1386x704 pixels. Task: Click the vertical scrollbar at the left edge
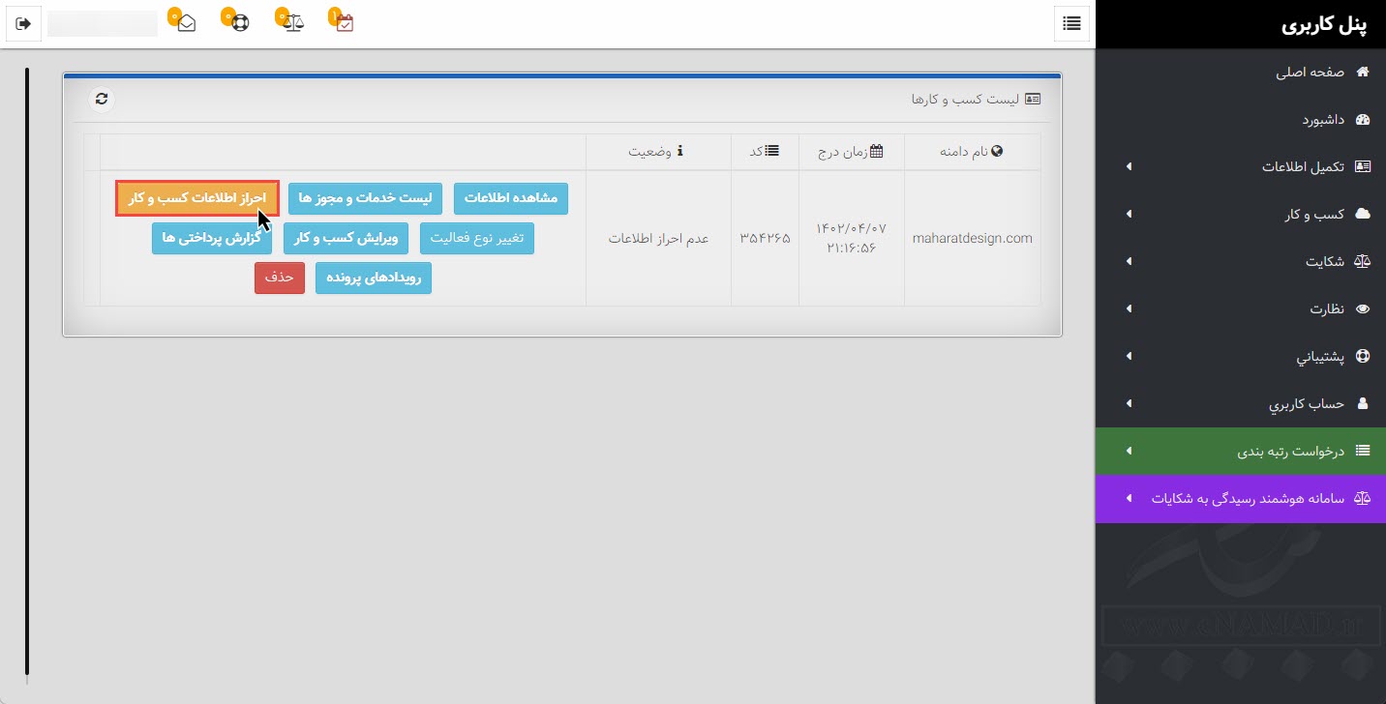[27, 371]
